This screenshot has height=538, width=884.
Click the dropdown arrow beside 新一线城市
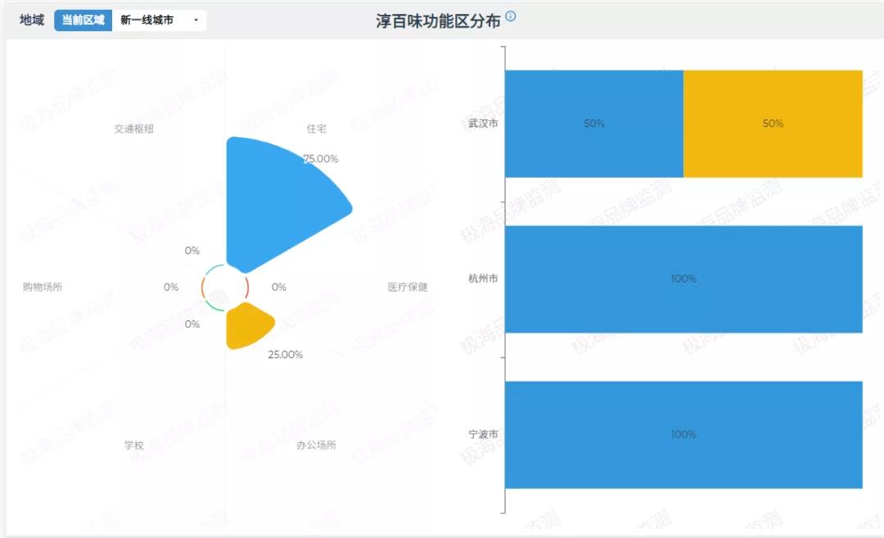pyautogui.click(x=195, y=20)
